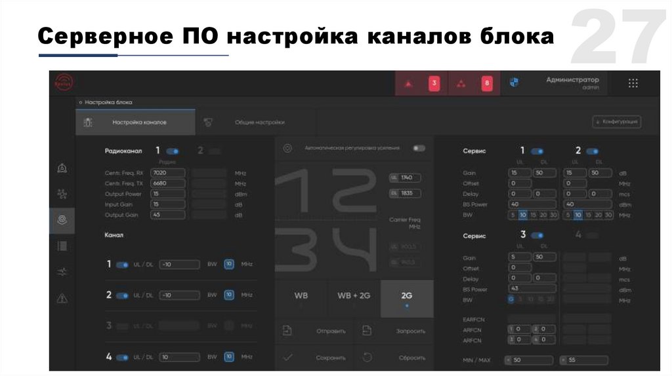Click the bell-shaped station icon in sidebar
Image resolution: width=672 pixels, height=376 pixels.
click(x=62, y=168)
